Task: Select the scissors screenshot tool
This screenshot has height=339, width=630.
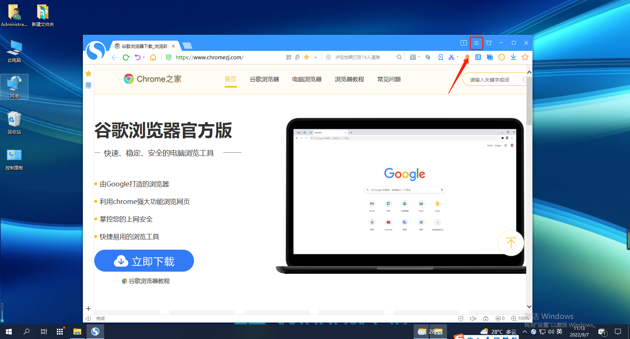Action: click(451, 57)
